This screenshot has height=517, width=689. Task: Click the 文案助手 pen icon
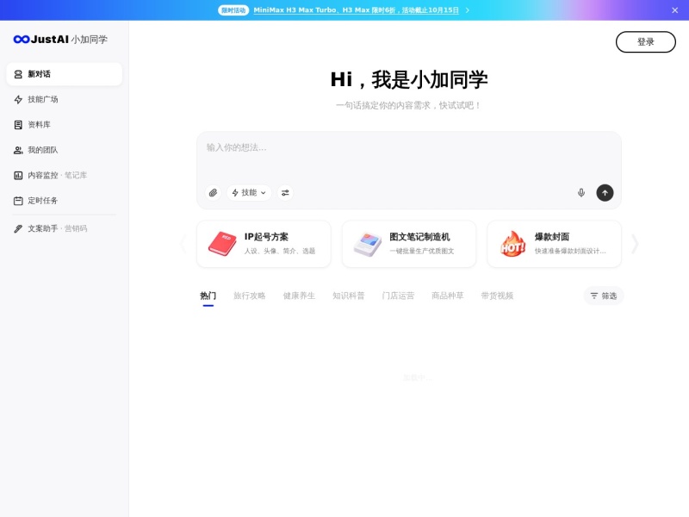18,228
